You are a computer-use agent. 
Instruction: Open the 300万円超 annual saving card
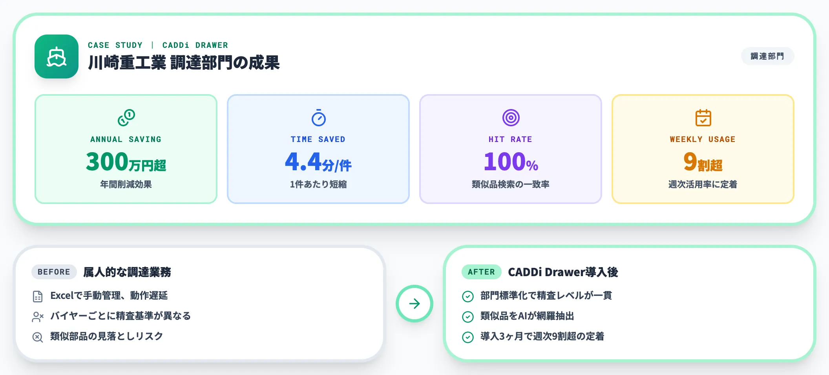pyautogui.click(x=126, y=149)
